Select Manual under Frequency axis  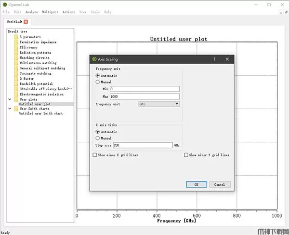point(98,82)
